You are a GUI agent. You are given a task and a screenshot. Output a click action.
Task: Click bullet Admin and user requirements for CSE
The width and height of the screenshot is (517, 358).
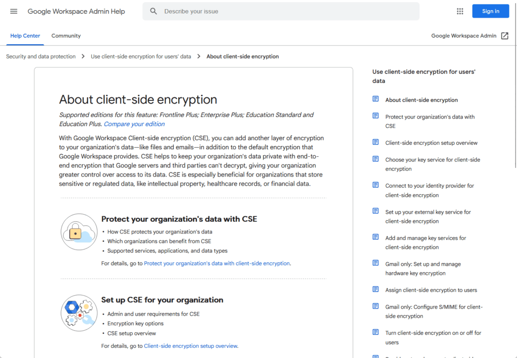click(x=153, y=314)
